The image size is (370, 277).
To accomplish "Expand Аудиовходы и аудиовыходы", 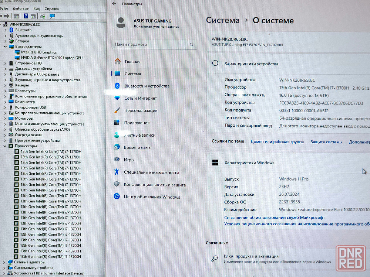I will pos(5,35).
